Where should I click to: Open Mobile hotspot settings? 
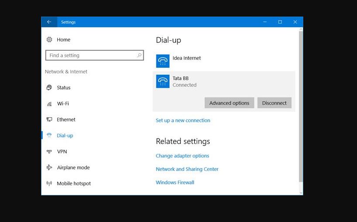point(74,184)
